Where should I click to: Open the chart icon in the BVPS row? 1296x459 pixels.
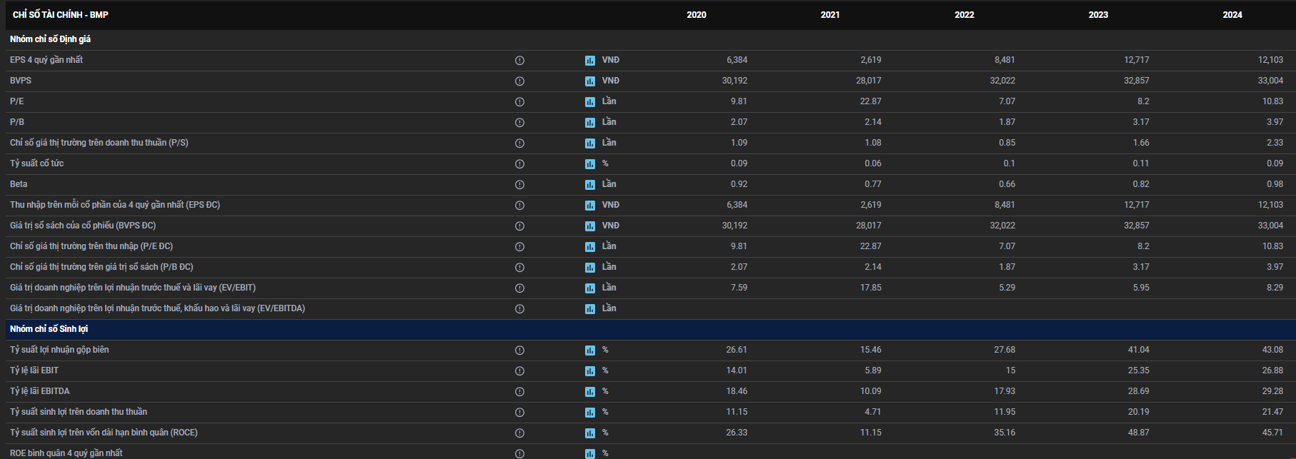pos(590,81)
